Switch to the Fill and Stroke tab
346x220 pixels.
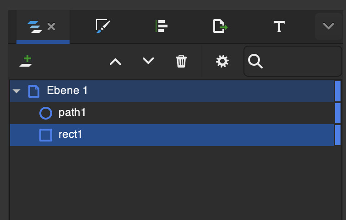[103, 26]
